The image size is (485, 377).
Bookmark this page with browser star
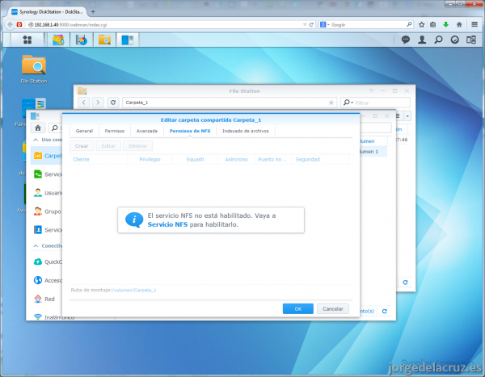(x=421, y=24)
